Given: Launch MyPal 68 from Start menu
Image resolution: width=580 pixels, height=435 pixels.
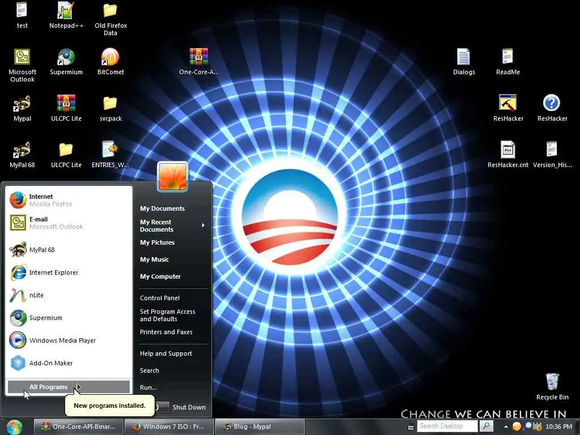Looking at the screenshot, I should point(69,250).
